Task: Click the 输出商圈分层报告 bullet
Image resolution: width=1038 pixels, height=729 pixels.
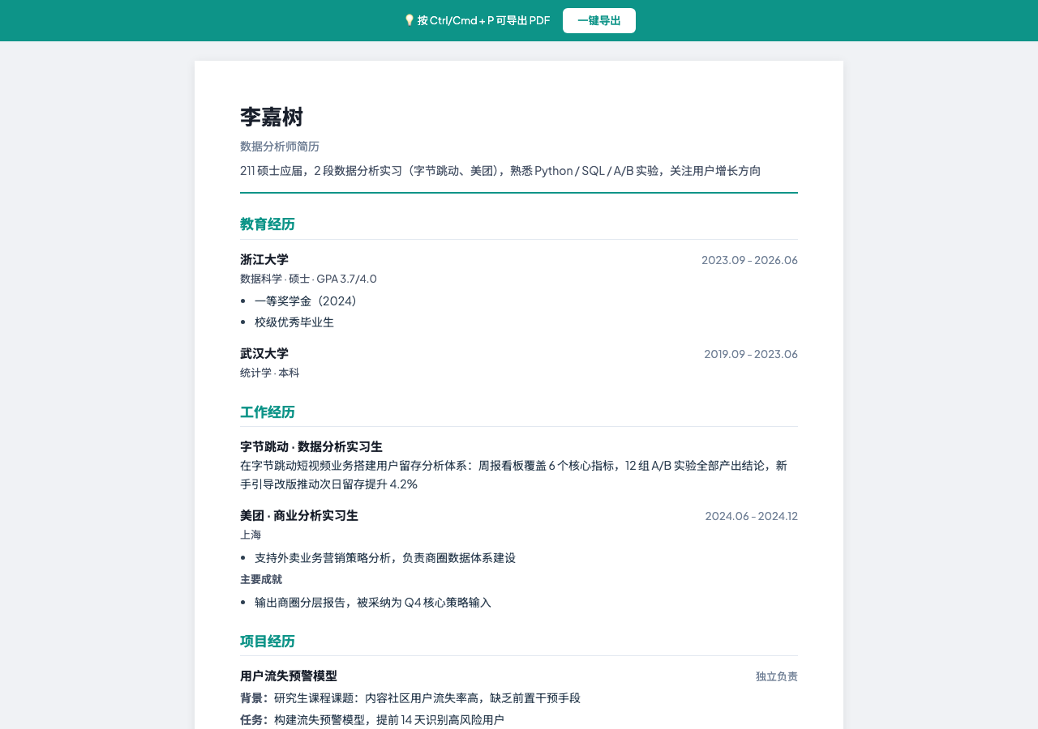Action: [x=373, y=603]
